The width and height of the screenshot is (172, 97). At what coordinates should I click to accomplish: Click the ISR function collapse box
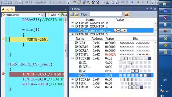pyautogui.click(x=8, y=64)
